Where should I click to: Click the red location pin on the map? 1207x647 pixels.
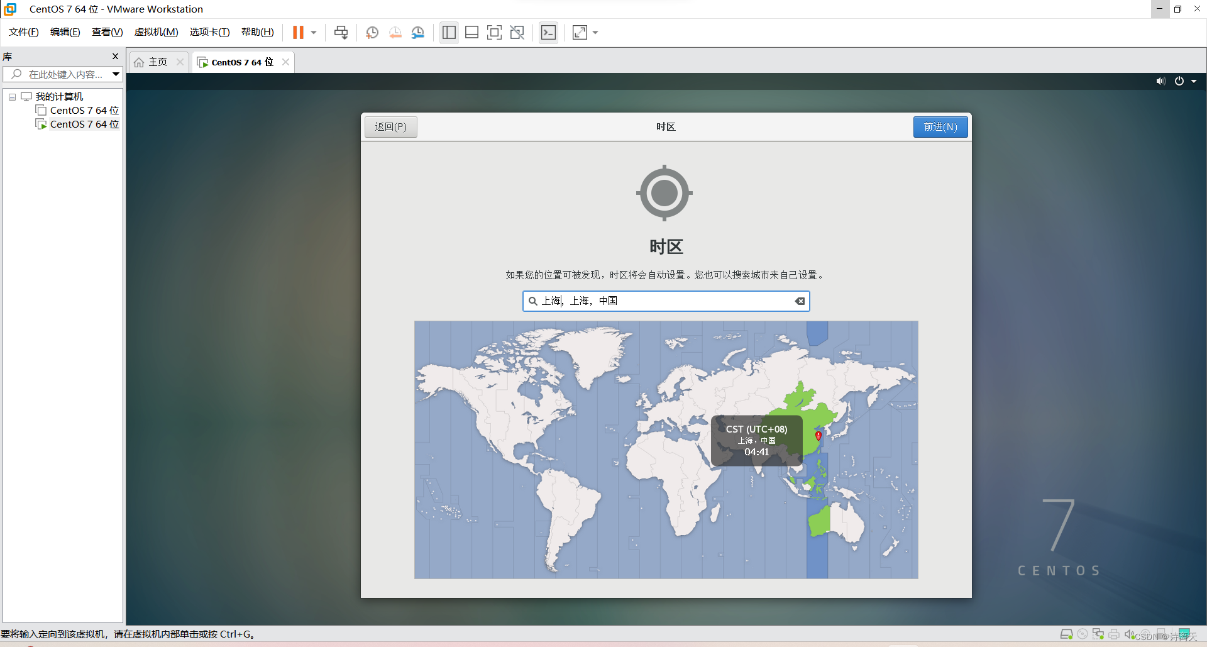(818, 435)
